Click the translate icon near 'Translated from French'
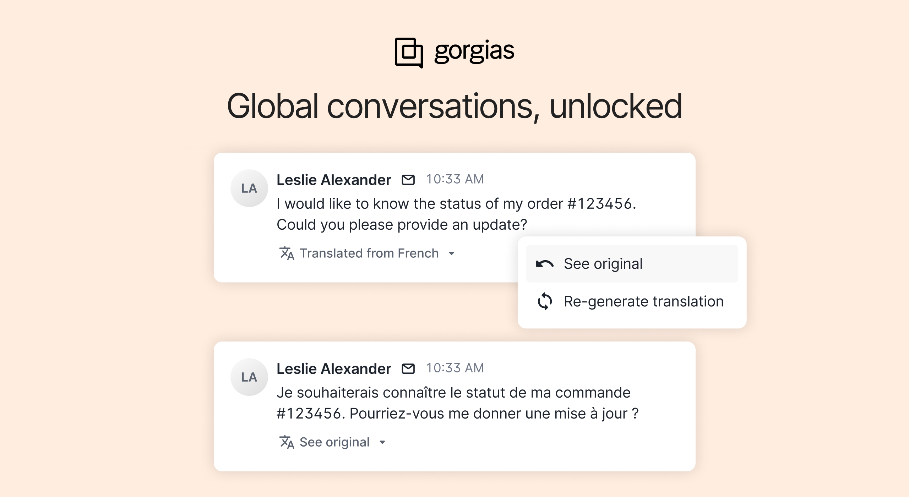Screen dimensions: 909x497 (x=286, y=253)
